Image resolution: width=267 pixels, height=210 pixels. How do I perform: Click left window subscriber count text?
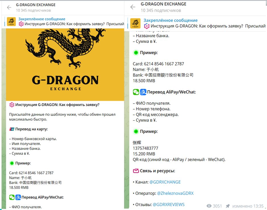coord(34,10)
